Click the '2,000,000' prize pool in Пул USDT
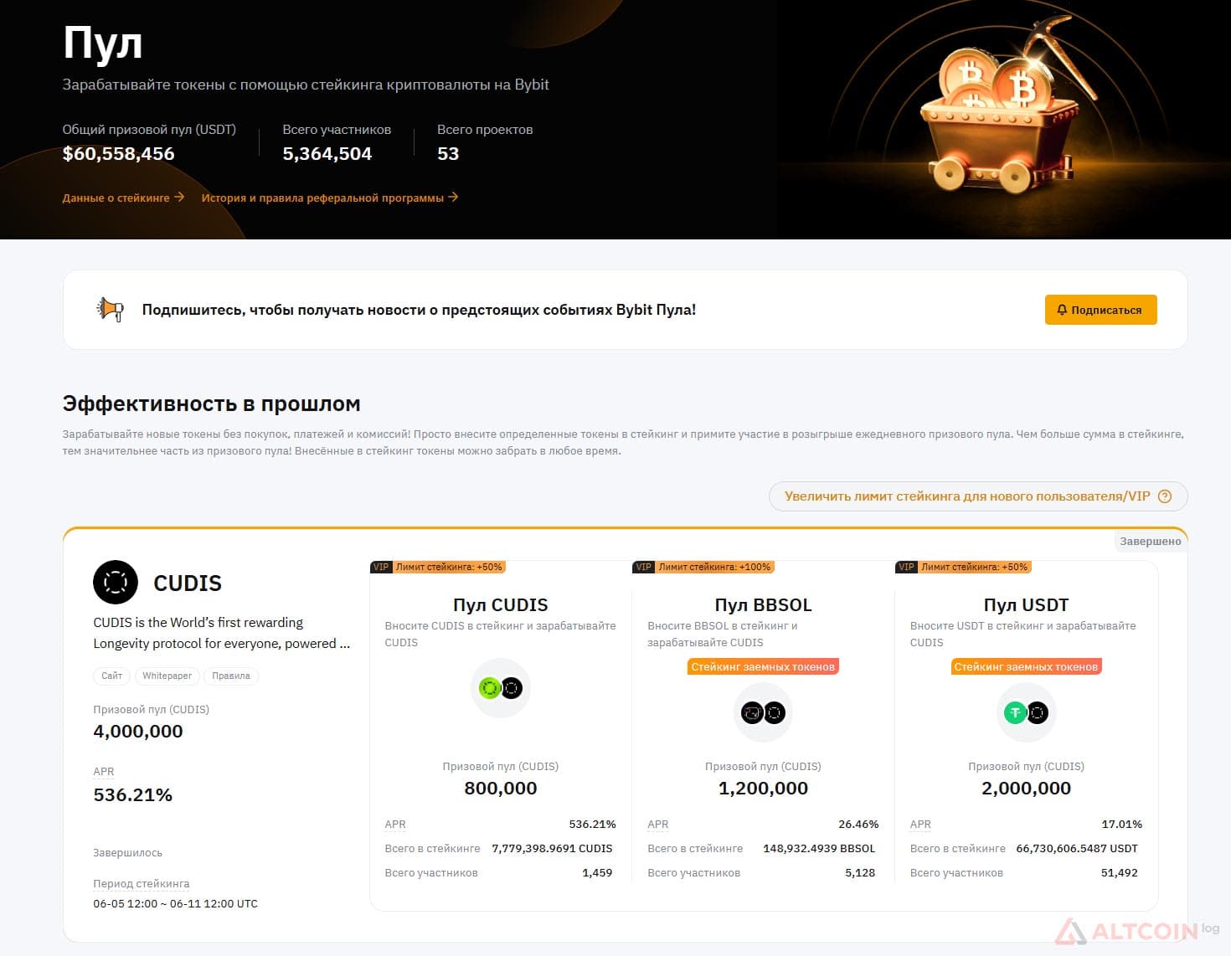Screen dimensions: 1231x956 [x=1026, y=788]
